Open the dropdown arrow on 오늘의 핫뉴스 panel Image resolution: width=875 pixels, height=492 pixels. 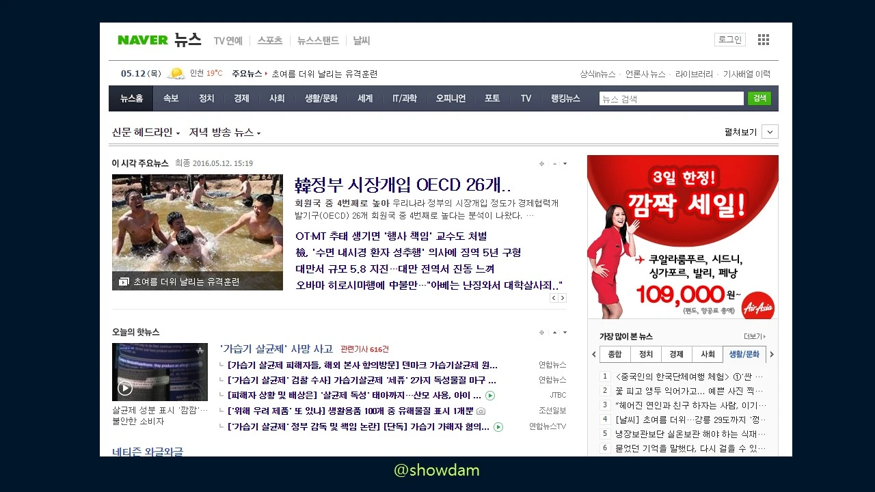pyautogui.click(x=565, y=333)
